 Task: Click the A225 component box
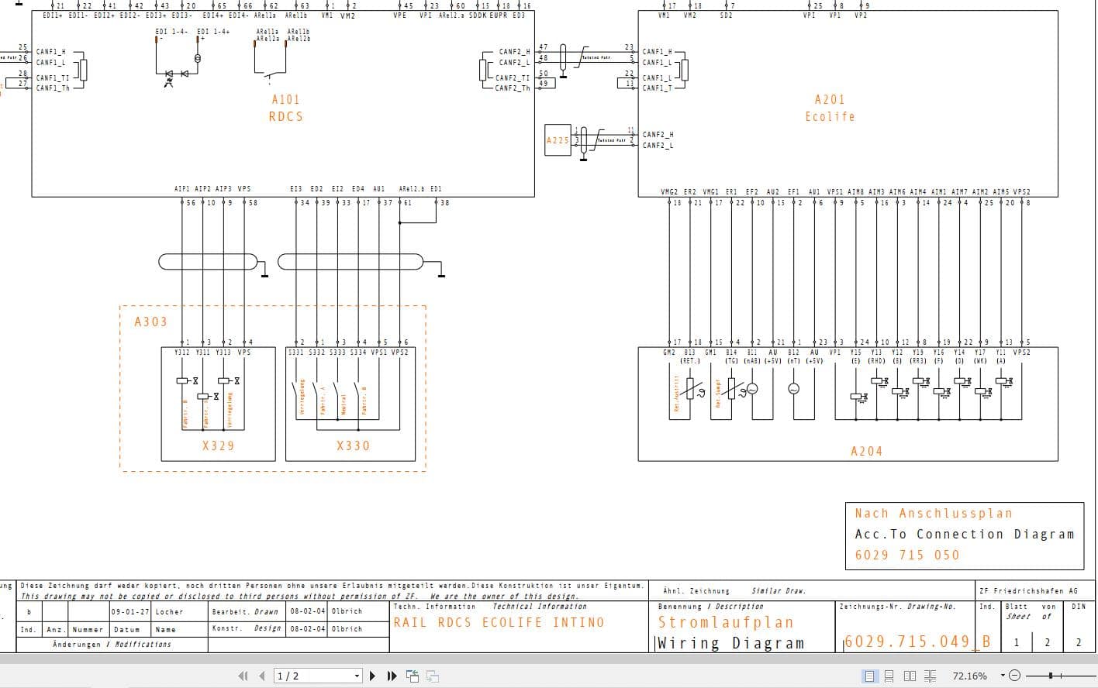tap(558, 140)
